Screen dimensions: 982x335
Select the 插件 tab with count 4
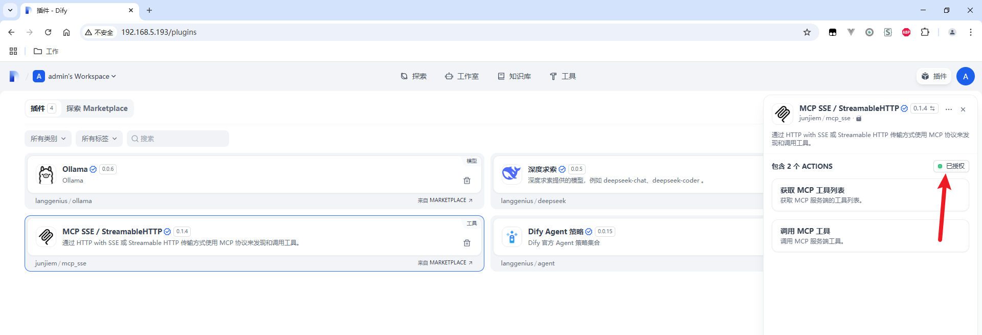(43, 108)
